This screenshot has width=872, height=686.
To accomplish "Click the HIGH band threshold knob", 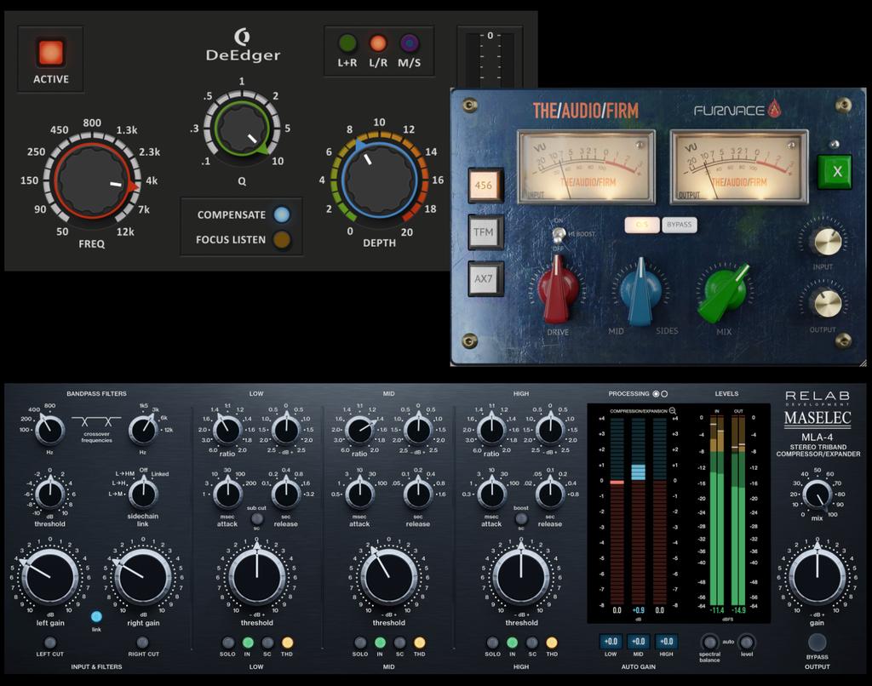I will pos(521,577).
